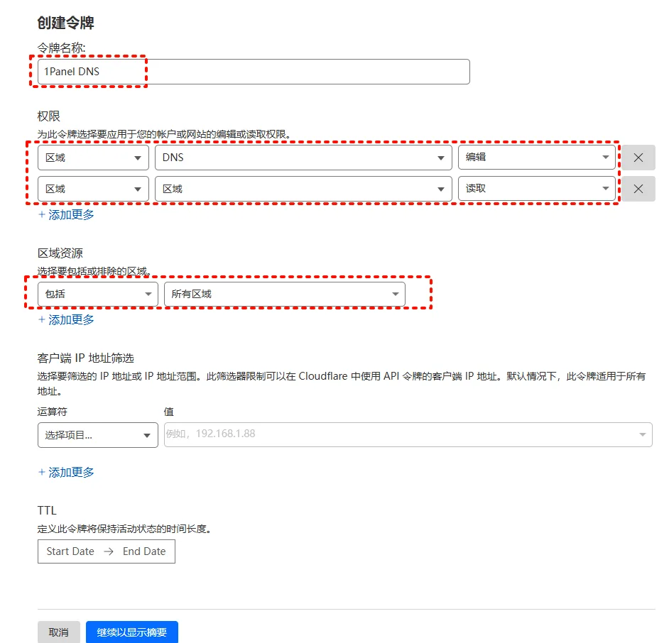
Task: Open the 包括 include/exclude dropdown
Action: (97, 294)
